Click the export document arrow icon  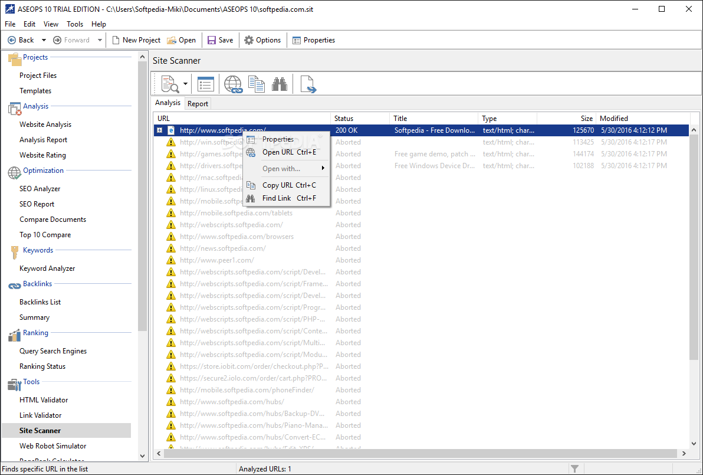308,84
